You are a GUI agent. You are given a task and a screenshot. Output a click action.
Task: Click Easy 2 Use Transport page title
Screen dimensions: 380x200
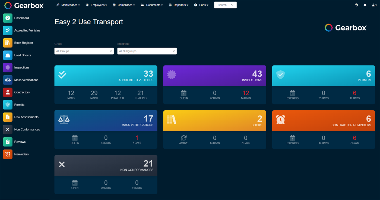point(89,22)
